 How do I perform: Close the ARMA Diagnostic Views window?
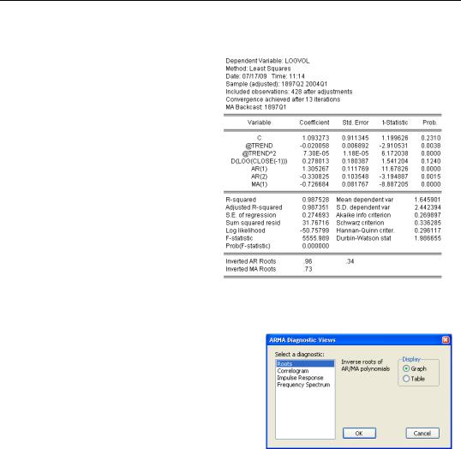[446, 340]
